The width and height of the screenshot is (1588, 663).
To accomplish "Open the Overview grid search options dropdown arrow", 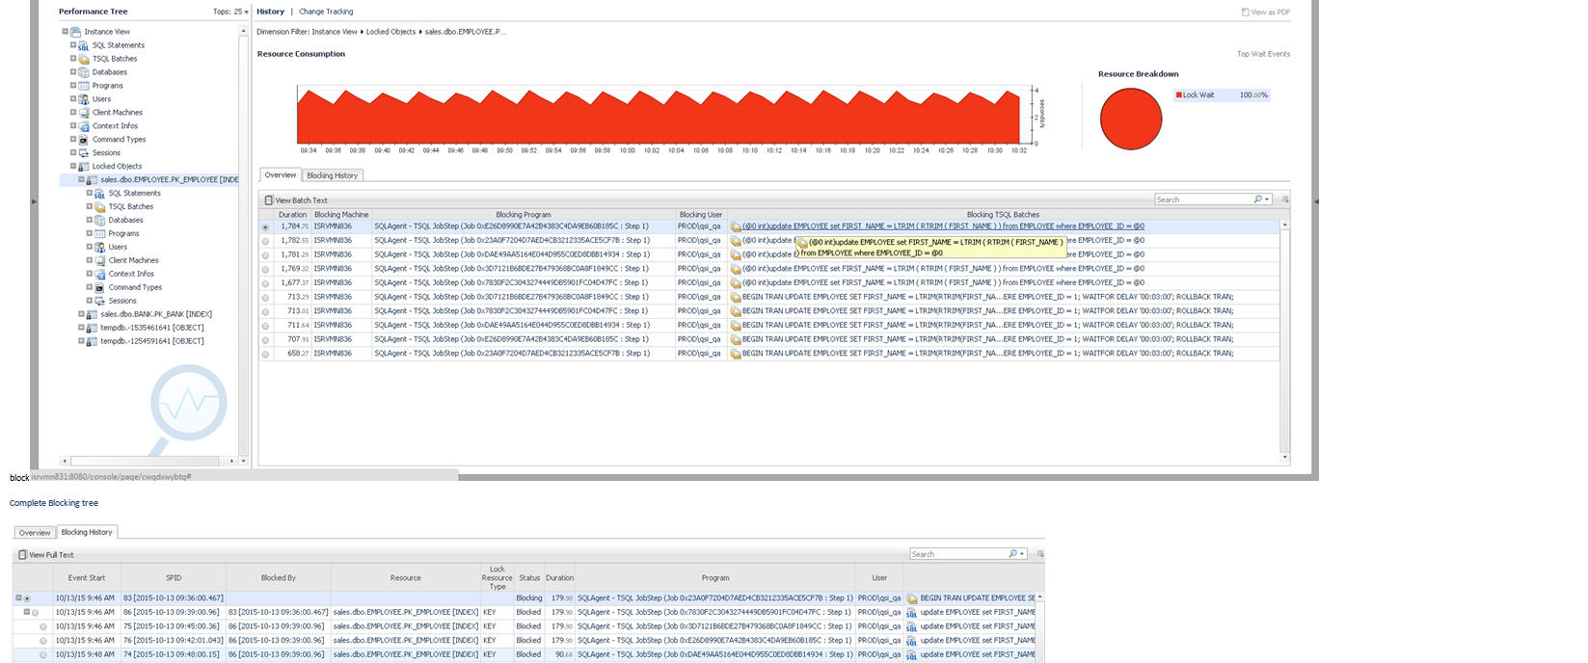I will (1267, 199).
